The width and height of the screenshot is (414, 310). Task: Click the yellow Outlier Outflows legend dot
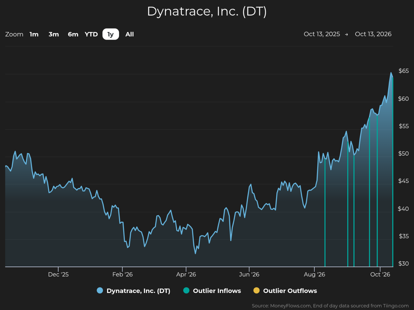(x=256, y=291)
